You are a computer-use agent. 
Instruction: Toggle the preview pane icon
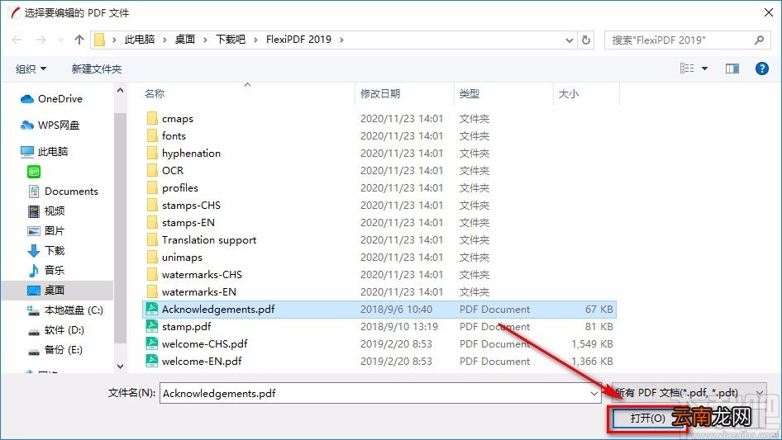point(732,69)
